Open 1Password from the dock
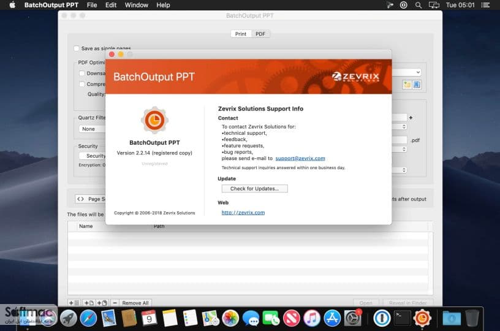 [x=382, y=318]
